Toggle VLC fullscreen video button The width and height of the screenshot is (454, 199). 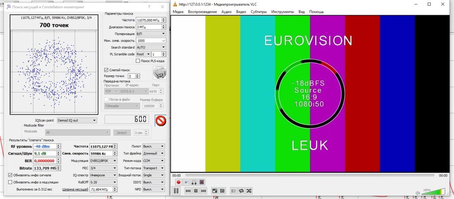tap(215, 191)
